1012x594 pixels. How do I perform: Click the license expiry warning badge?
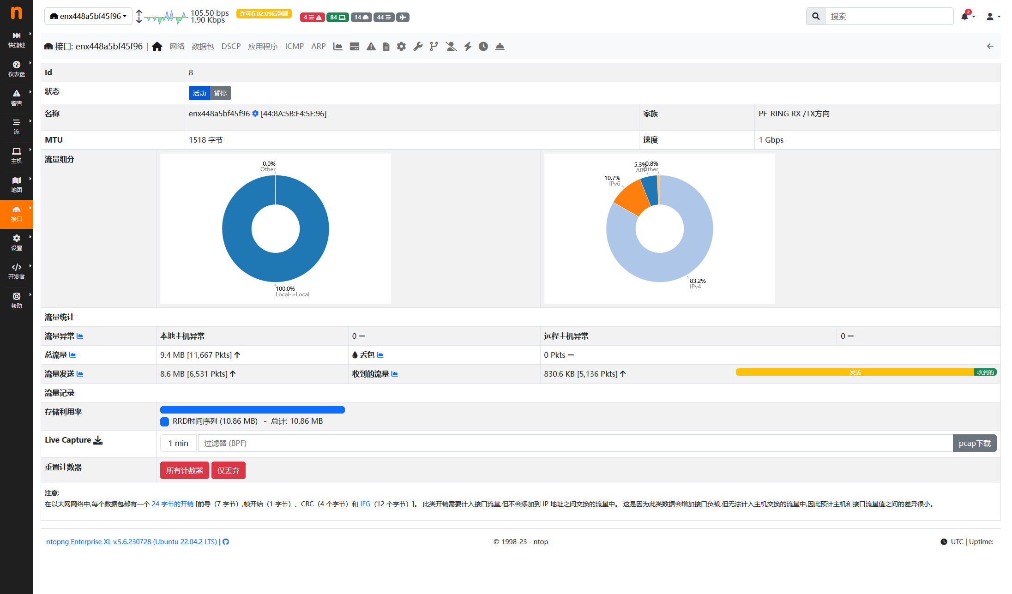pos(264,14)
